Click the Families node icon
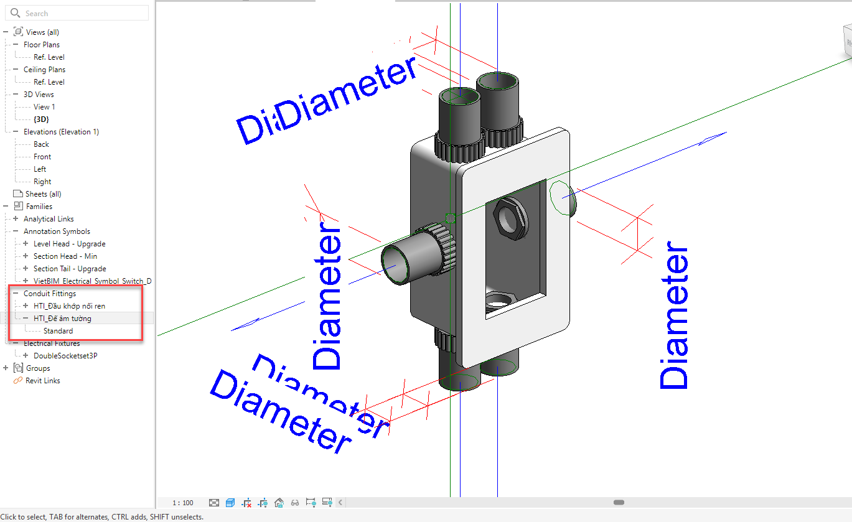This screenshot has width=852, height=522. coord(18,206)
